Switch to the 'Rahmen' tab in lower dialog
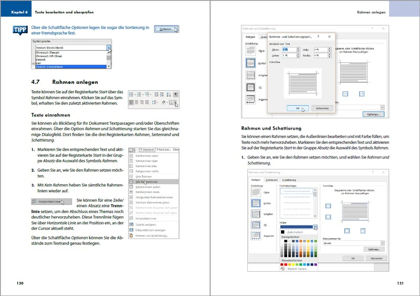The image size is (420, 296). pos(256,180)
